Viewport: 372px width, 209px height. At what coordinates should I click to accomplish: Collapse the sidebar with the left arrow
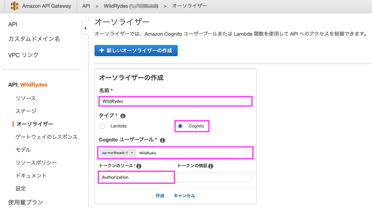[85, 28]
